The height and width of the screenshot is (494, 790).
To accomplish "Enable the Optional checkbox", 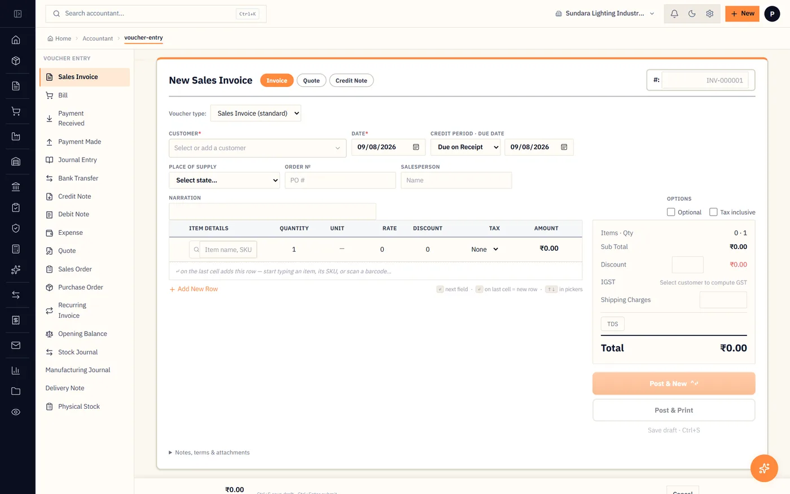I will tap(671, 212).
